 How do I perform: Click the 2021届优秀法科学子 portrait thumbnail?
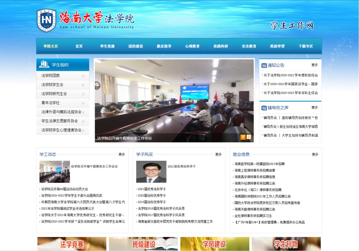(x=151, y=172)
